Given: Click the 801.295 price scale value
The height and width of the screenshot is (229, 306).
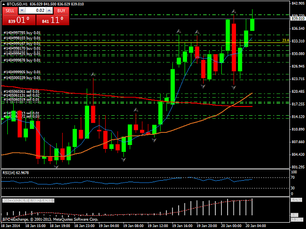Looking at the screenshot, I should tap(298, 167).
